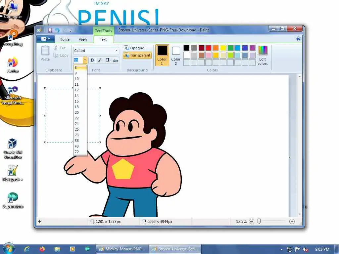Open Supermium desktop shortcut

pos(13,201)
